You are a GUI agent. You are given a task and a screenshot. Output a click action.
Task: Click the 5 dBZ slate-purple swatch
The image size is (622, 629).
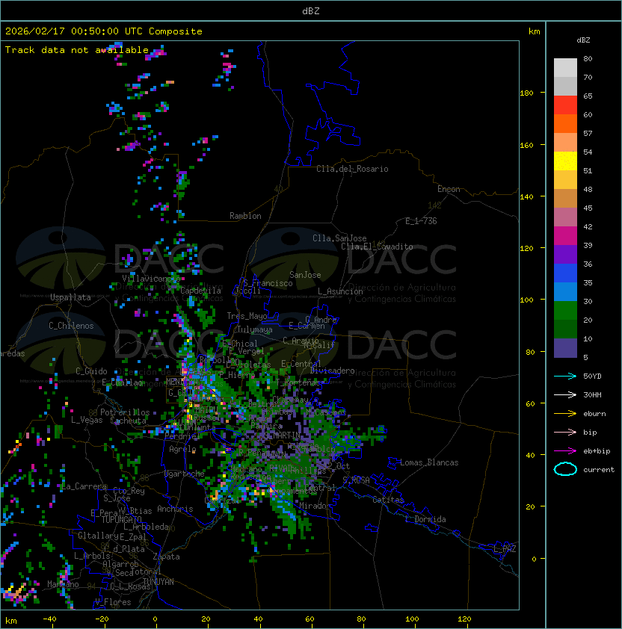pyautogui.click(x=565, y=348)
